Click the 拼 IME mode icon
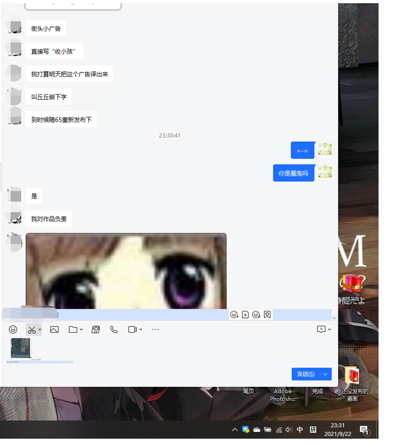Image resolution: width=395 pixels, height=444 pixels. (x=313, y=430)
